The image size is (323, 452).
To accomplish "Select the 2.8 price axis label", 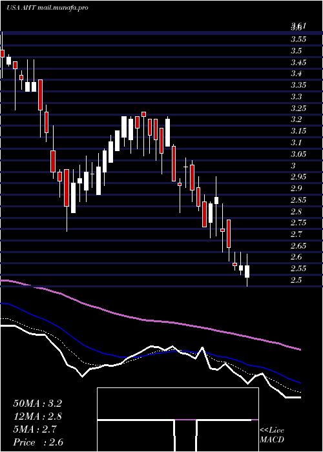I will point(297,211).
